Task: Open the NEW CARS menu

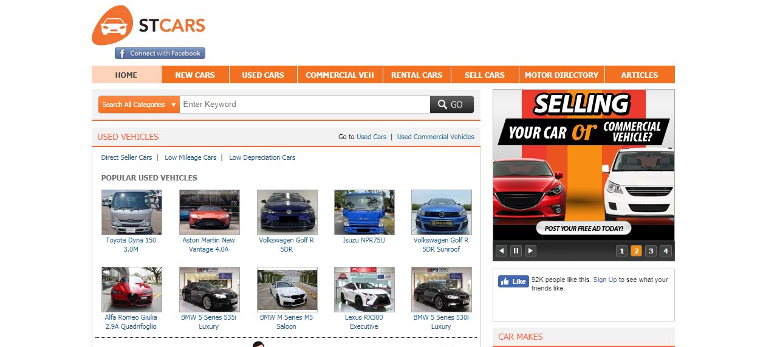Action: coord(195,75)
